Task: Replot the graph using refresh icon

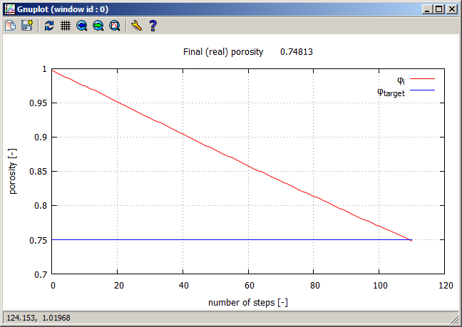Action: pos(48,26)
